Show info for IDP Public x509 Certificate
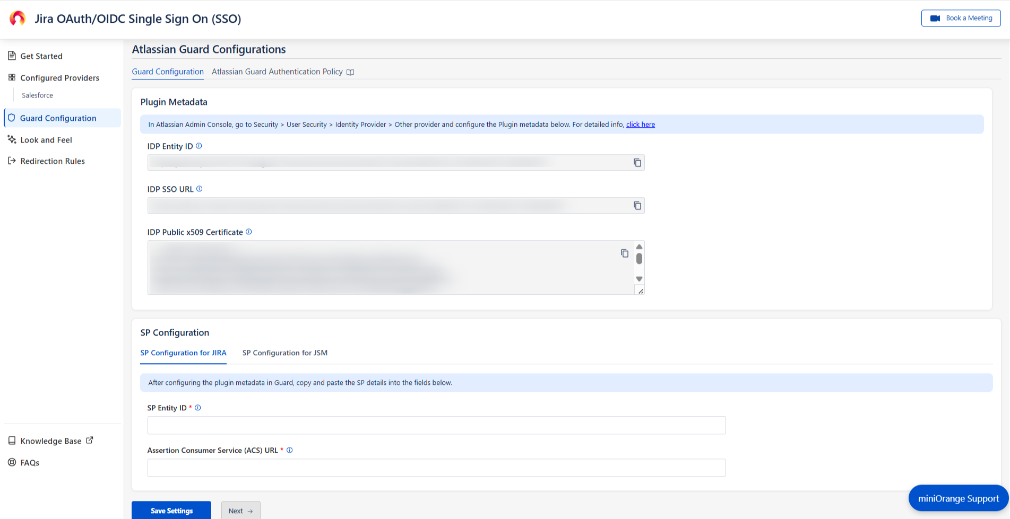Screen dimensions: 1010x519 click(x=249, y=232)
